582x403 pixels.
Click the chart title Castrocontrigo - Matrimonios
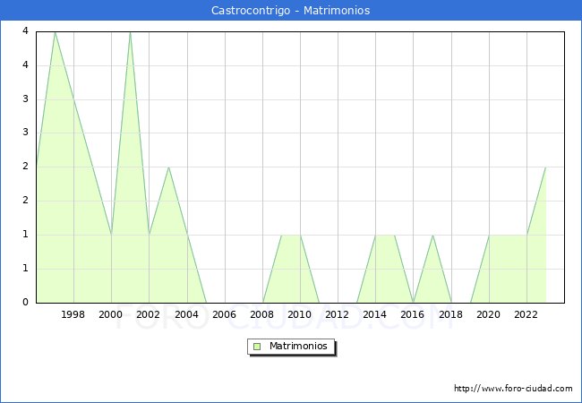291,11
